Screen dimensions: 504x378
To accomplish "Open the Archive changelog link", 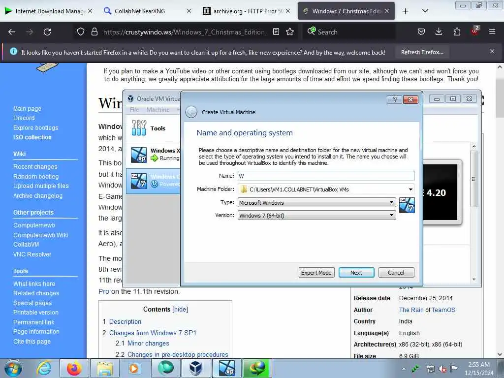I will pyautogui.click(x=38, y=196).
